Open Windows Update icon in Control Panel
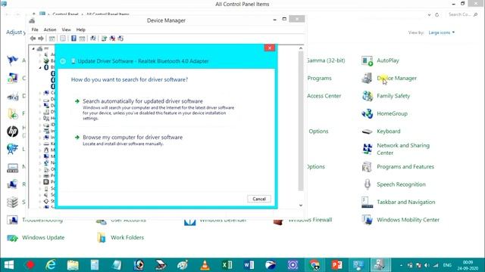The height and width of the screenshot is (272, 485). click(x=12, y=238)
